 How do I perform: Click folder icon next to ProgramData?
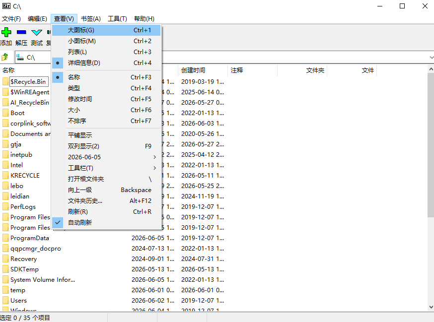5,238
